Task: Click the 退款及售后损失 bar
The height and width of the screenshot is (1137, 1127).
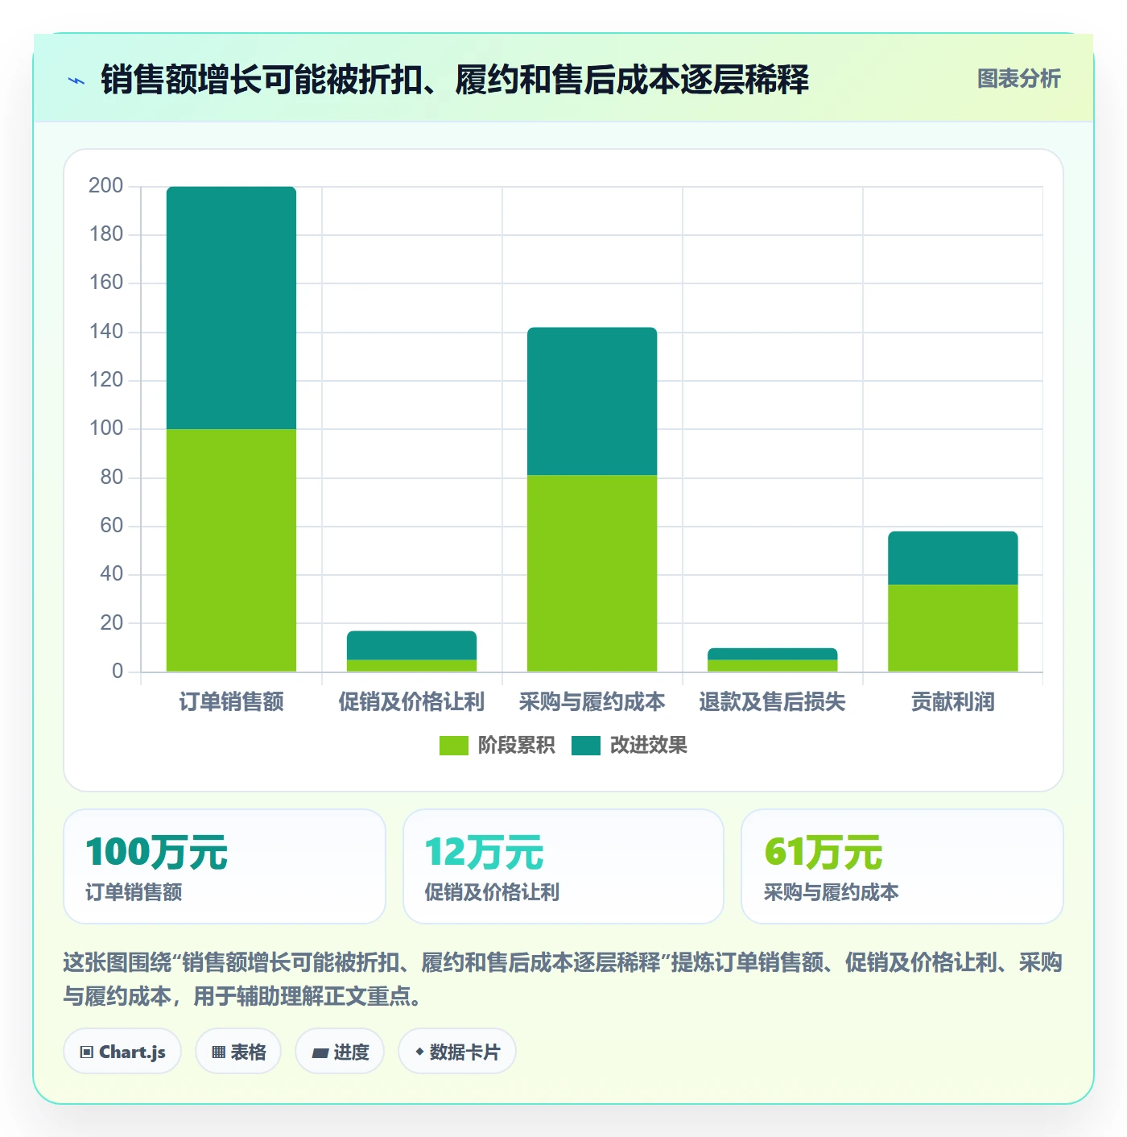Action: tap(772, 659)
